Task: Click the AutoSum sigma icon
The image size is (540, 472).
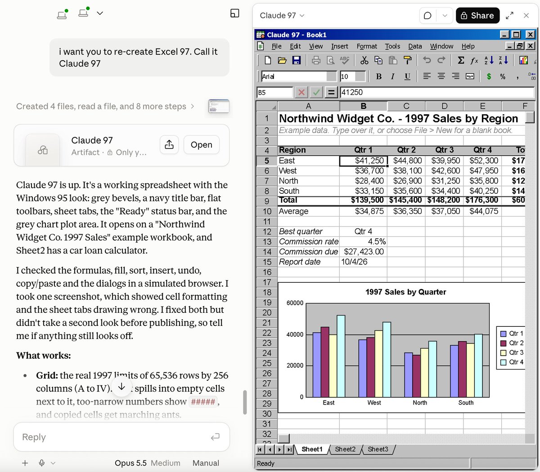Action: (461, 60)
